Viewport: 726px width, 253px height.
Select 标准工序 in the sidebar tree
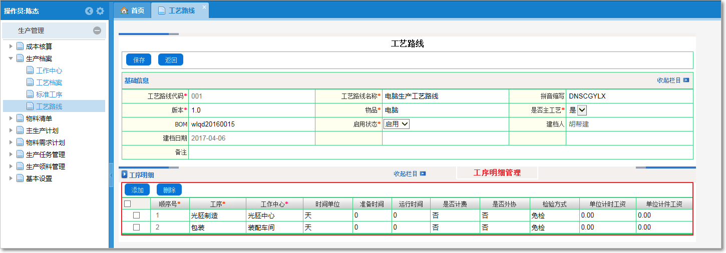pyautogui.click(x=49, y=94)
